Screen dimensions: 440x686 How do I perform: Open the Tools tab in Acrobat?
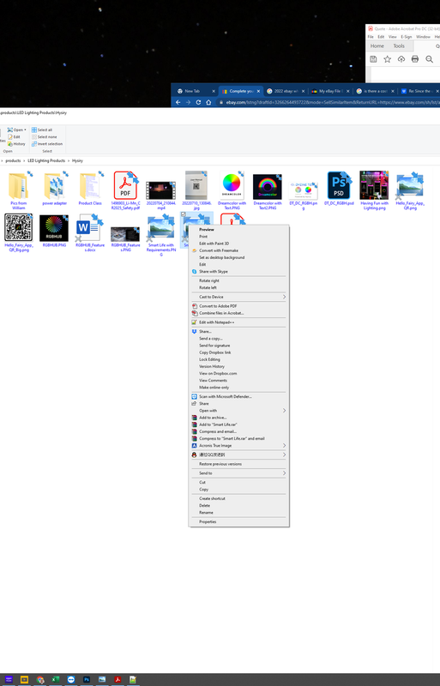[399, 46]
